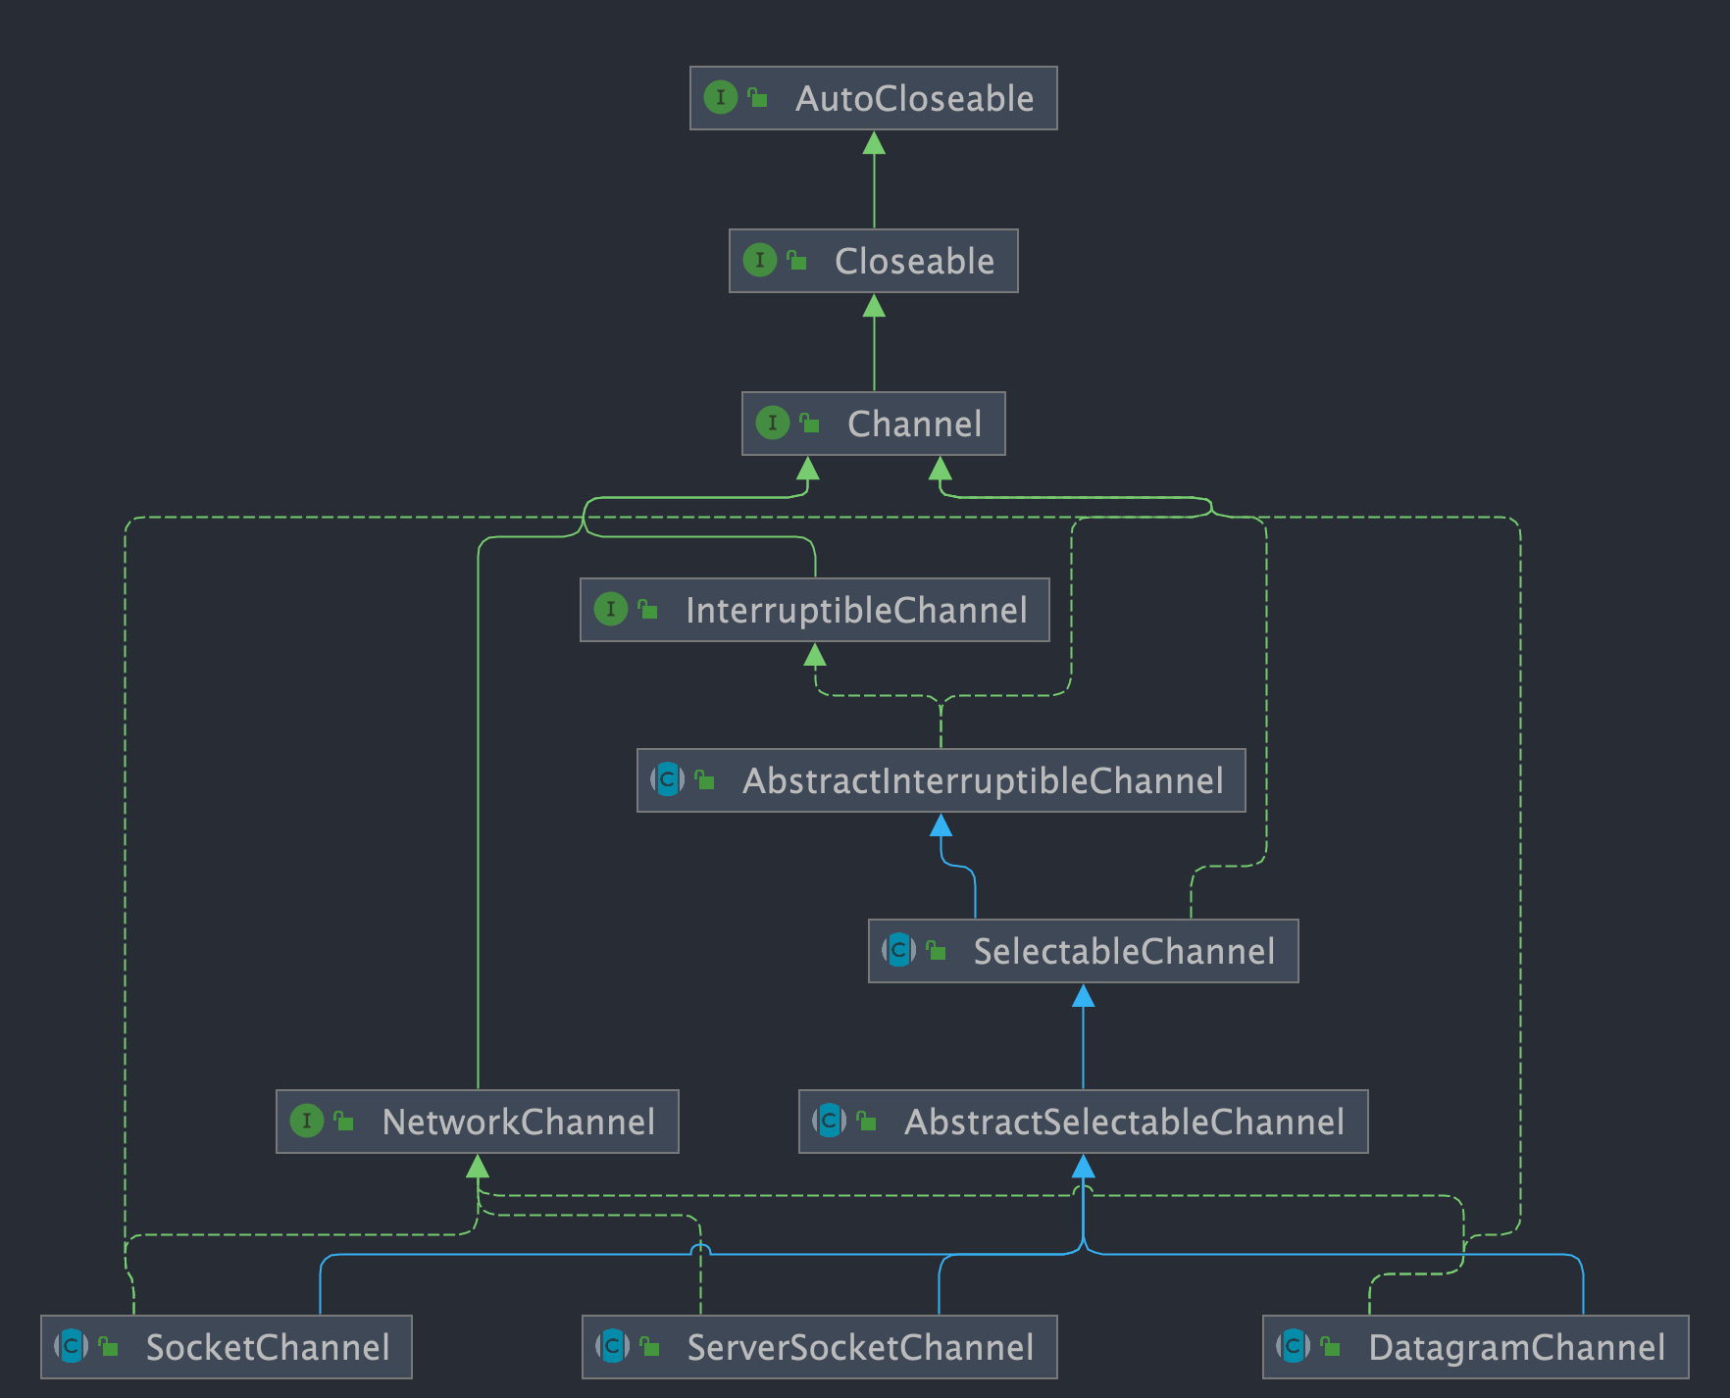
Task: Toggle the padlock icon on Channel node
Action: pyautogui.click(x=808, y=423)
